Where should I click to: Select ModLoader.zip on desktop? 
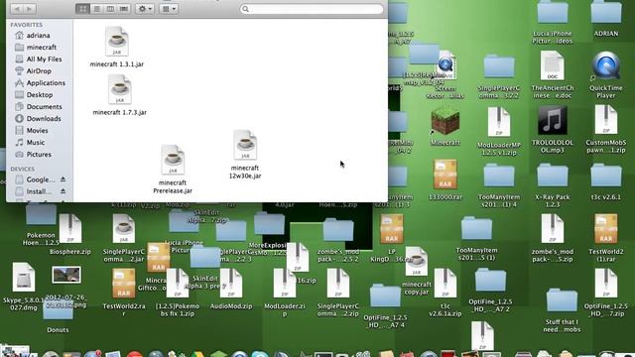[285, 284]
